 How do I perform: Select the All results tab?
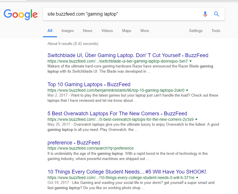(x=50, y=31)
